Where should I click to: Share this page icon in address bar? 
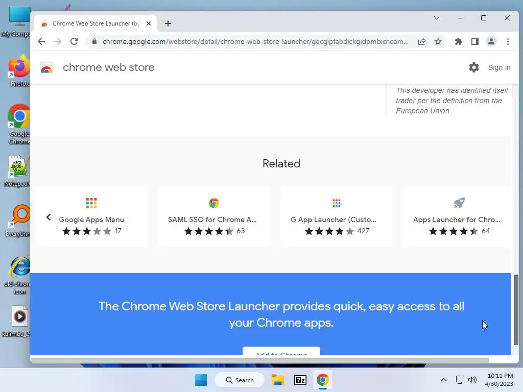(422, 41)
